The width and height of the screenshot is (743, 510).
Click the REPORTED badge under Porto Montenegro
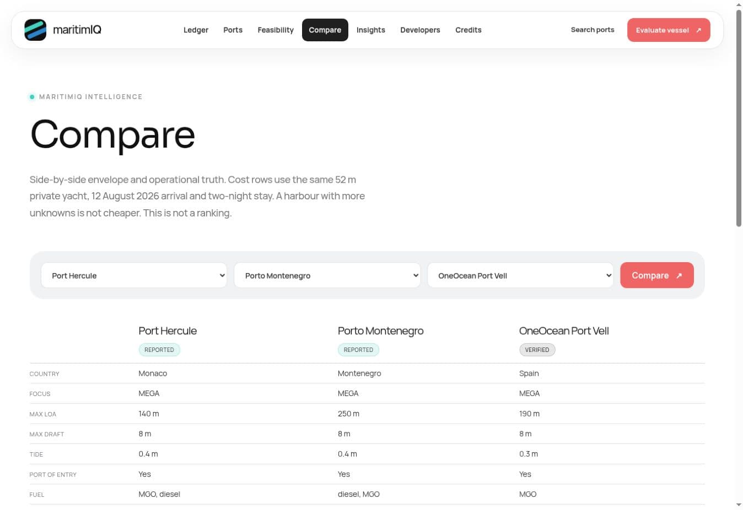pos(358,350)
